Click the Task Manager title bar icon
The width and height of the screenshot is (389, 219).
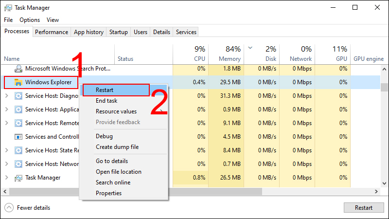8,8
